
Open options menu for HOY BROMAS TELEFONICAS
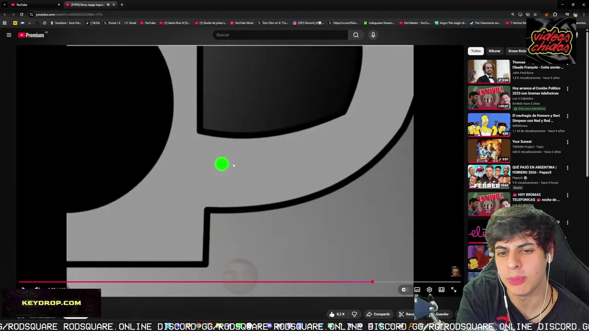[567, 195]
